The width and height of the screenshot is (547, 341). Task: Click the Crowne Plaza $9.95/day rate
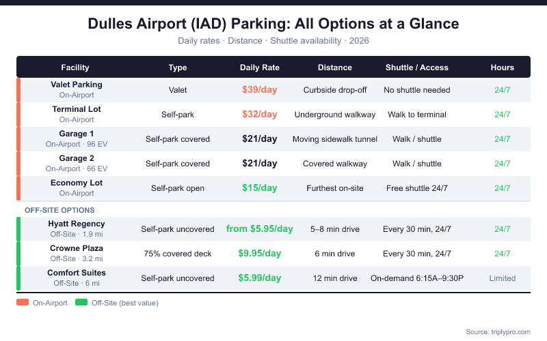pyautogui.click(x=260, y=254)
